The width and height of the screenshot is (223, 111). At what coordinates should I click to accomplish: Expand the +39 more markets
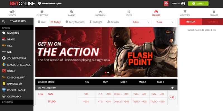click(172, 97)
